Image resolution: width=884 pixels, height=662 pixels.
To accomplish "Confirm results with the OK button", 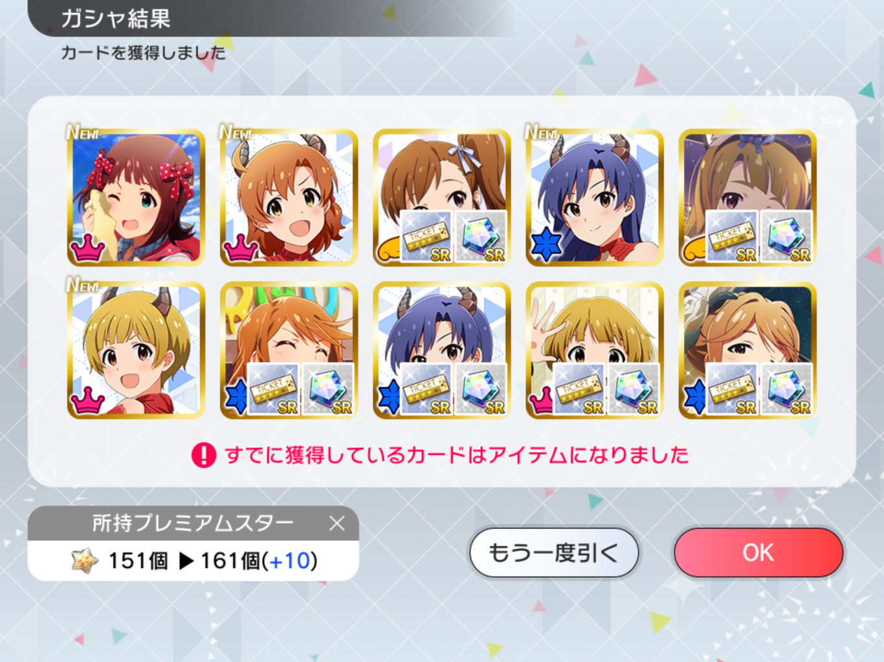I will click(x=758, y=553).
